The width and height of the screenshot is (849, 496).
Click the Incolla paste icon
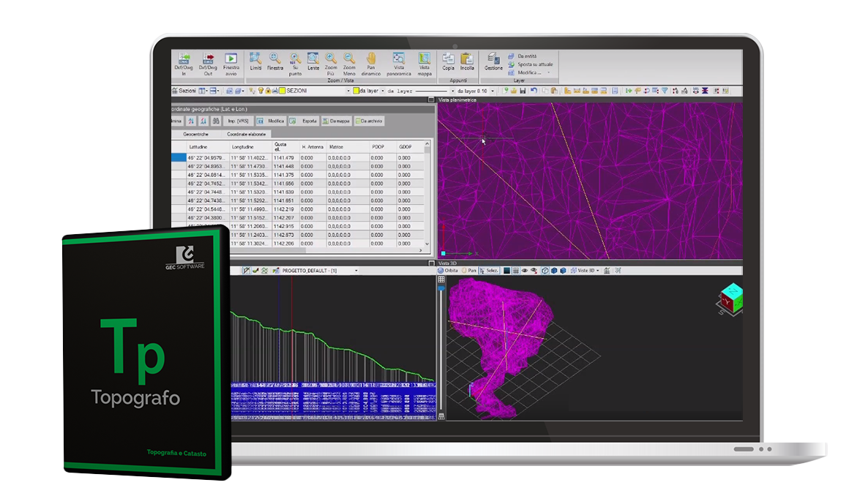pyautogui.click(x=467, y=61)
